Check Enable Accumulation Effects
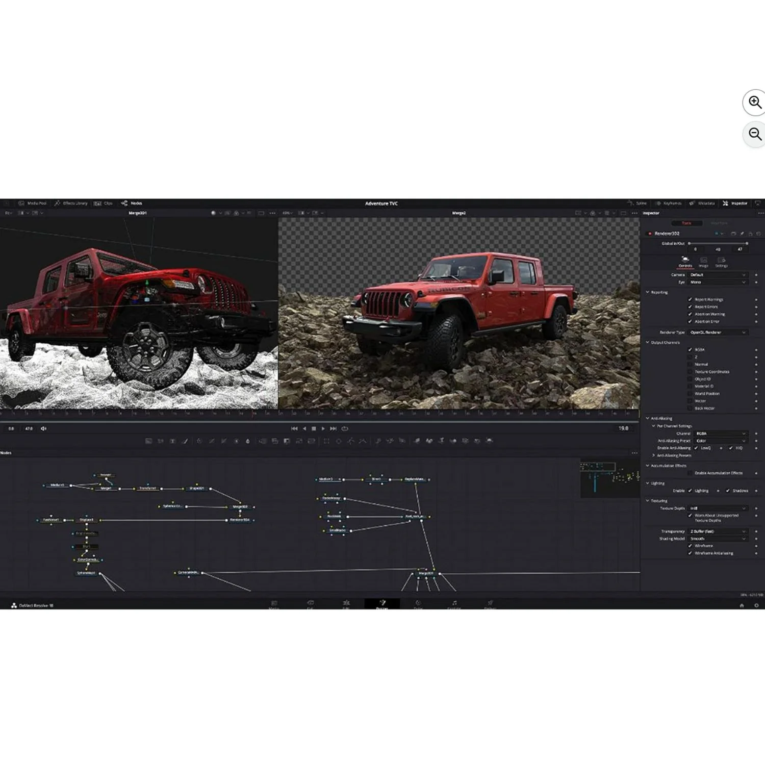765x765 pixels. point(690,473)
